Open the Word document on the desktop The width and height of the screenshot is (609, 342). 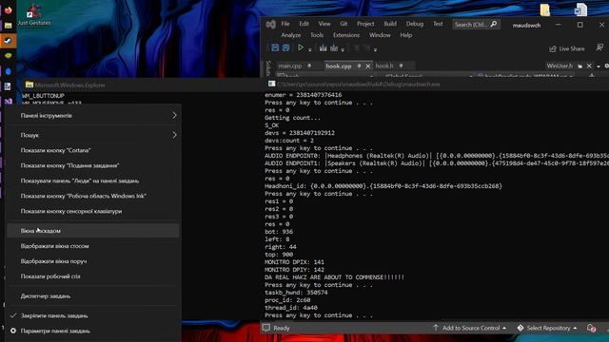[x=581, y=9]
